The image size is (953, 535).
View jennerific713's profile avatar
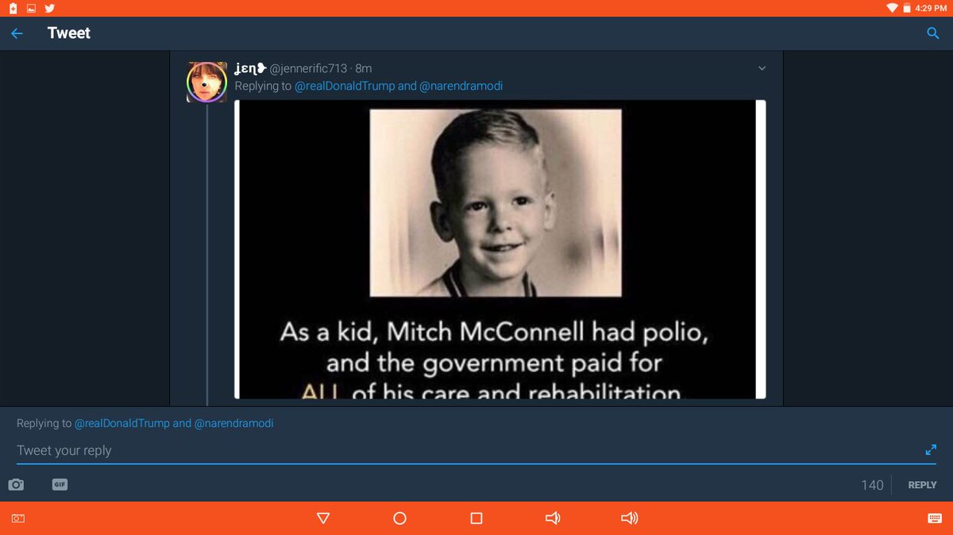coord(206,82)
